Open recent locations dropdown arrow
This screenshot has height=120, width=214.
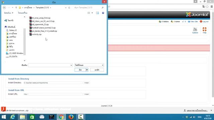coord(13,8)
